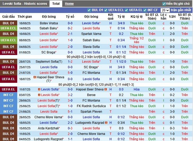Open the 0-2 score against Sabah Baku
The image size is (193, 141).
pos(70,28)
